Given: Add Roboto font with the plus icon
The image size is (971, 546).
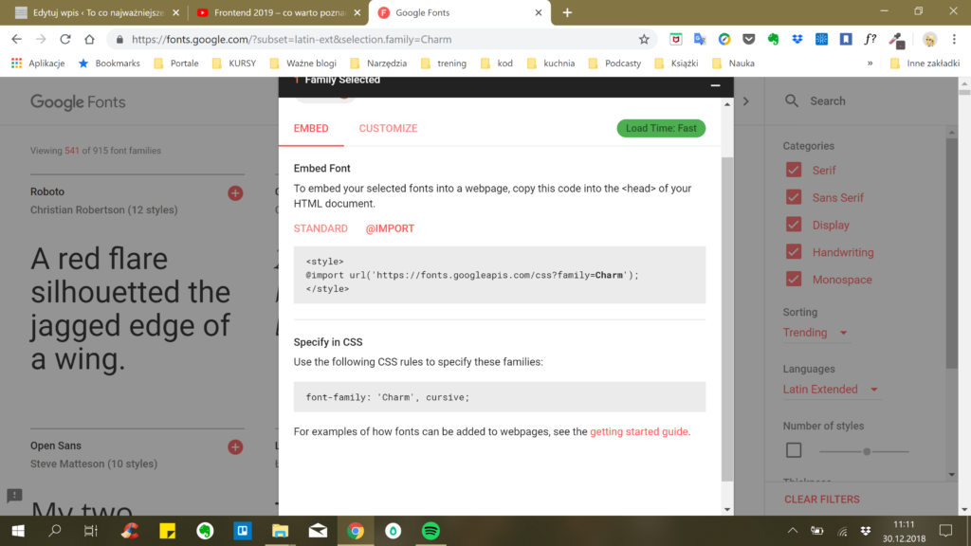Looking at the screenshot, I should tap(235, 193).
